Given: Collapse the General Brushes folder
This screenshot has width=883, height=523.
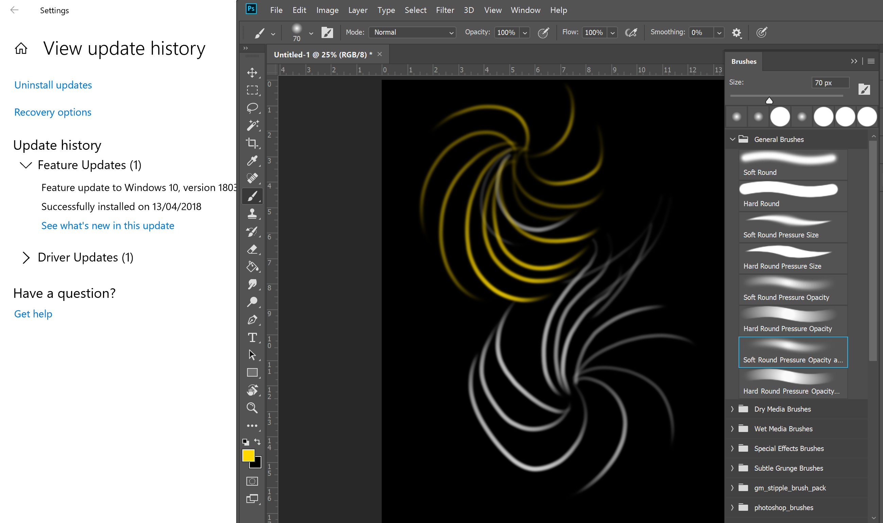Looking at the screenshot, I should [732, 139].
